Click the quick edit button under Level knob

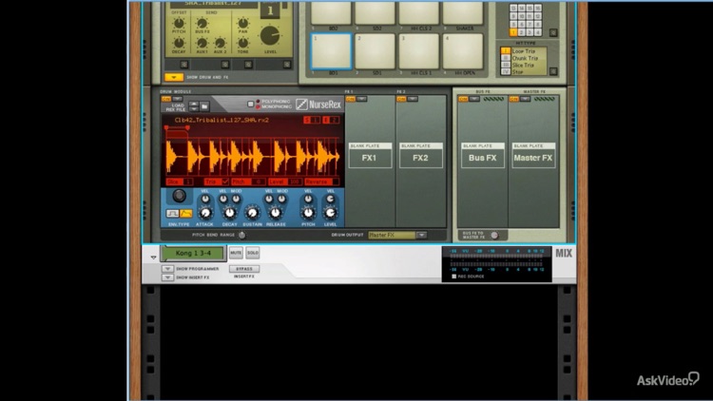pos(287,65)
